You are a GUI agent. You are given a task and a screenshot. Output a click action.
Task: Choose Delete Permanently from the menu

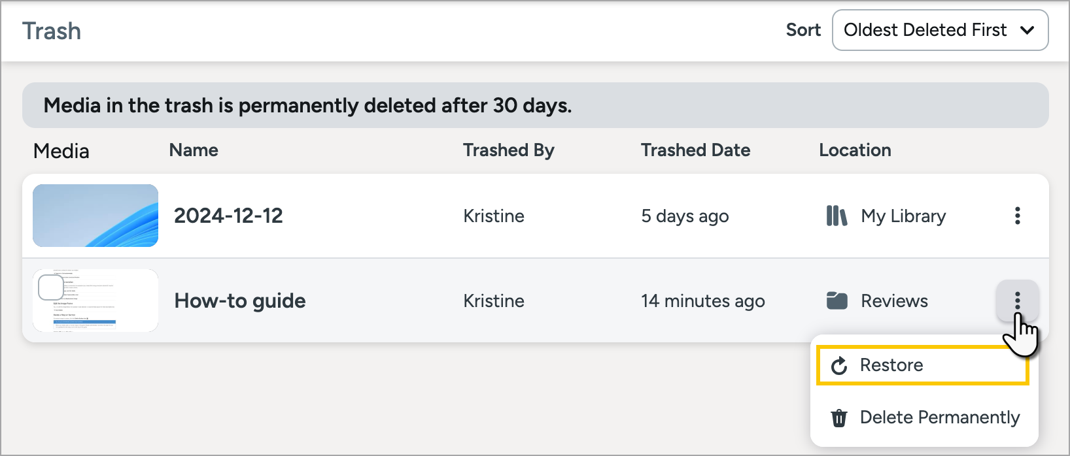(x=924, y=417)
